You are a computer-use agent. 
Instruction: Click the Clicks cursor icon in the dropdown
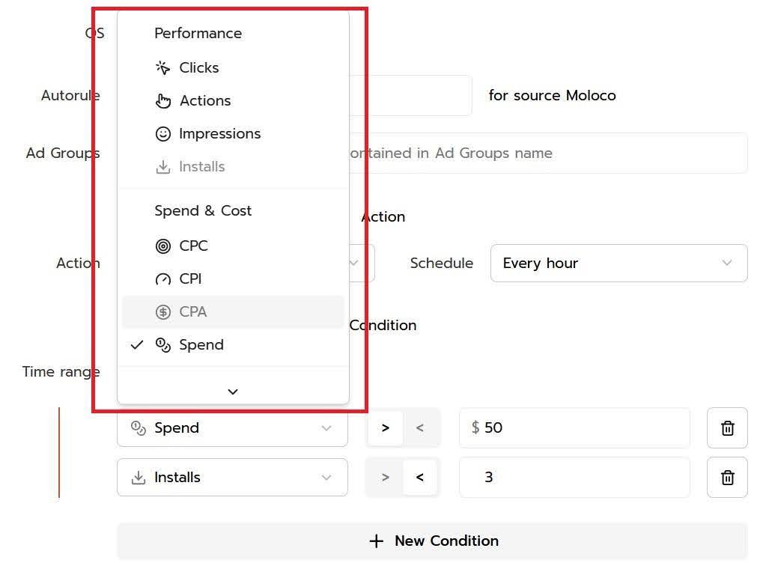coord(162,68)
